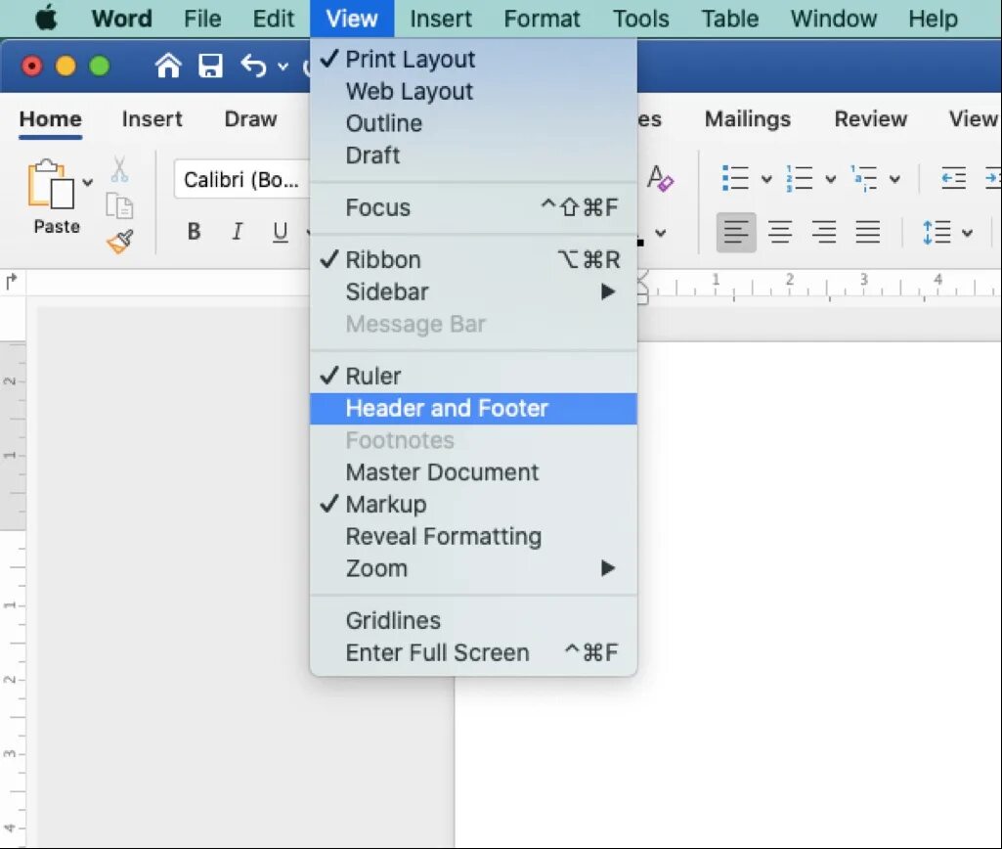The width and height of the screenshot is (1002, 849).
Task: Toggle Gridlines in View menu
Action: [473, 621]
